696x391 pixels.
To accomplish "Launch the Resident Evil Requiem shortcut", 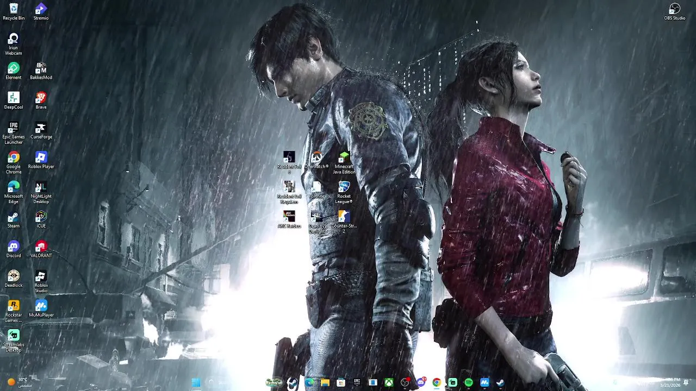I will [289, 193].
